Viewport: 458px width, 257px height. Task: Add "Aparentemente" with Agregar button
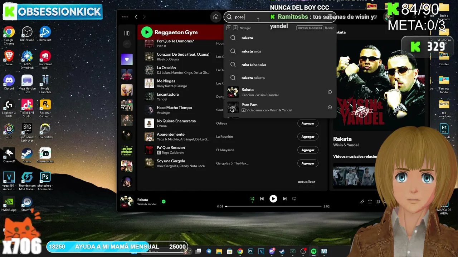(x=308, y=137)
